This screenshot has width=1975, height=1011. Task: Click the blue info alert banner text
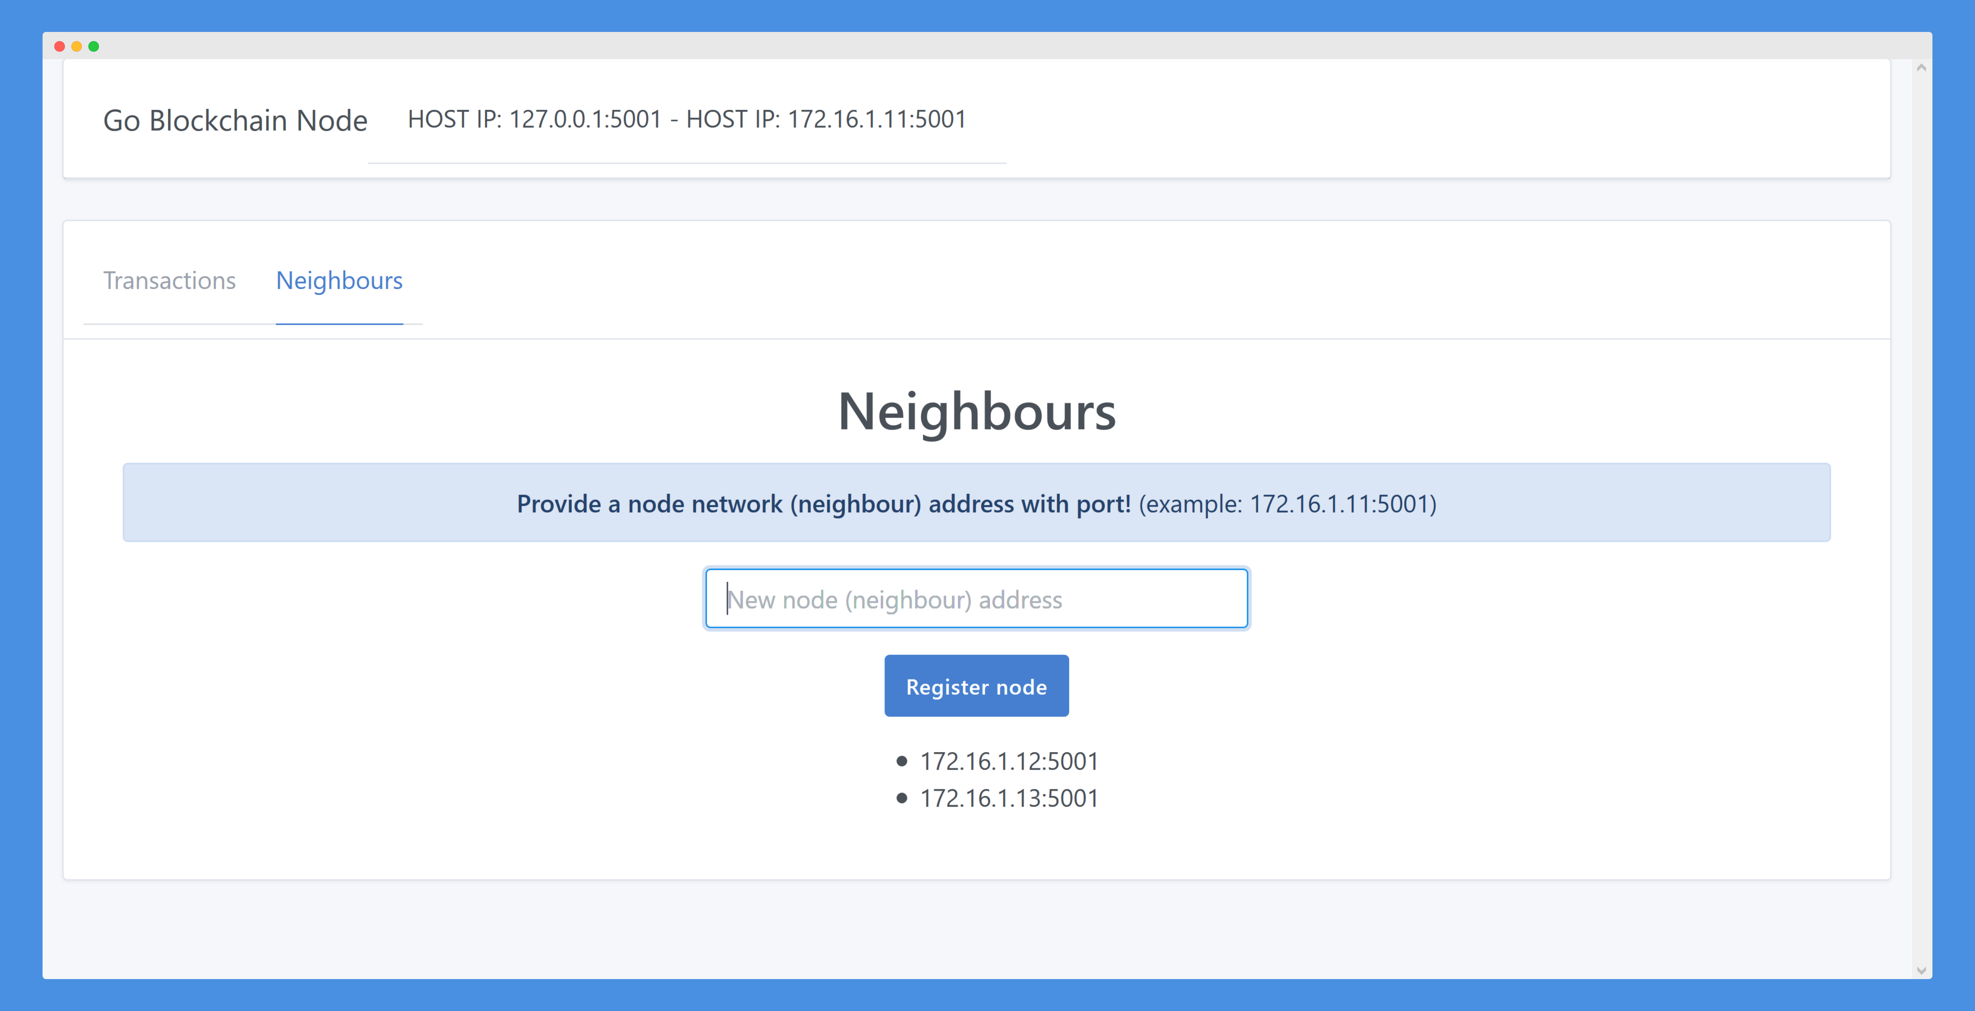coord(824,504)
